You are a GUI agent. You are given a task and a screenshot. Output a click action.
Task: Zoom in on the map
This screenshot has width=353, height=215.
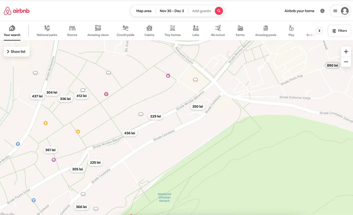(346, 52)
